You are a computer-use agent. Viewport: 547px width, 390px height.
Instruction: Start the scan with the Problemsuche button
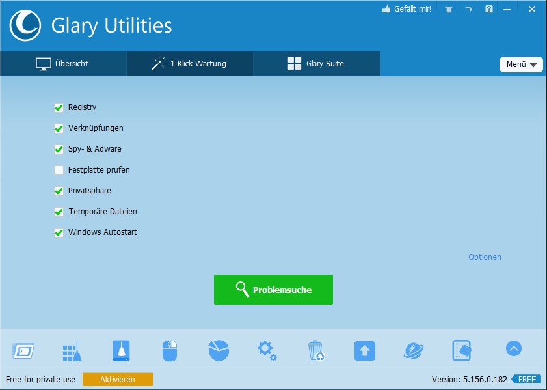[x=273, y=290]
